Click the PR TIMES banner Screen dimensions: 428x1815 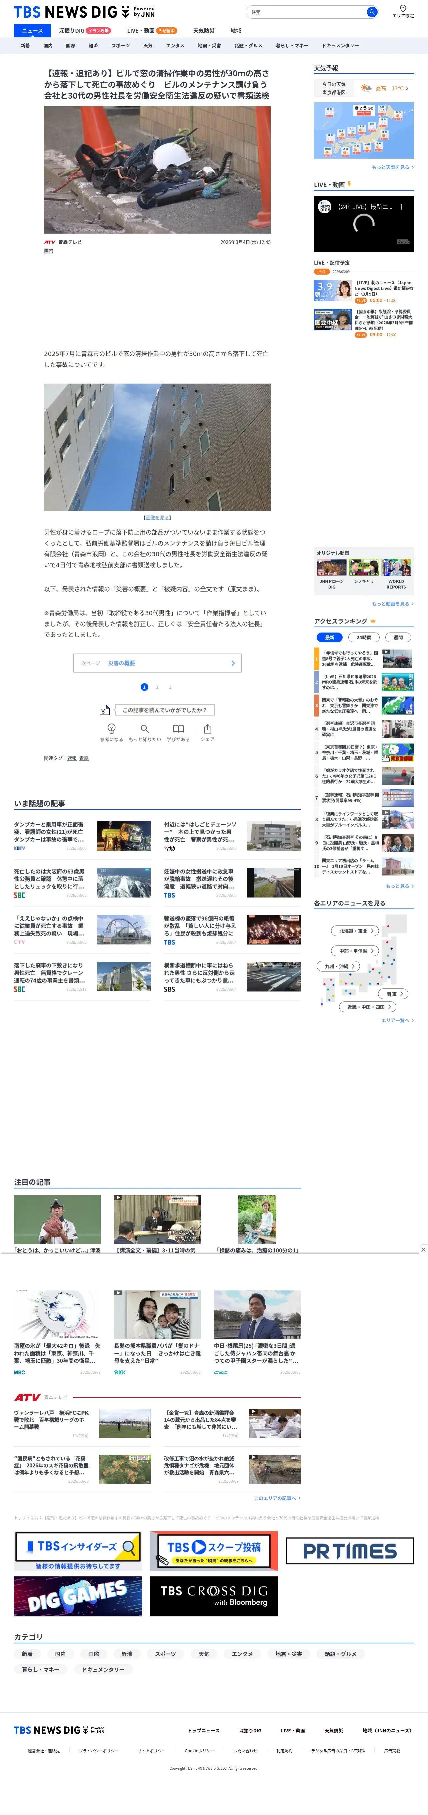pyautogui.click(x=350, y=1551)
